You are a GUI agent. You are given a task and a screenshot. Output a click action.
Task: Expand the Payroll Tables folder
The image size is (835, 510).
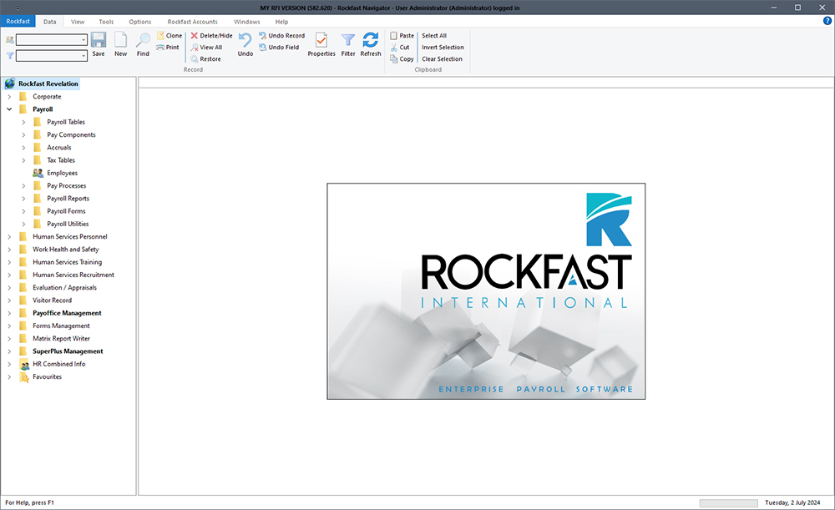point(23,122)
